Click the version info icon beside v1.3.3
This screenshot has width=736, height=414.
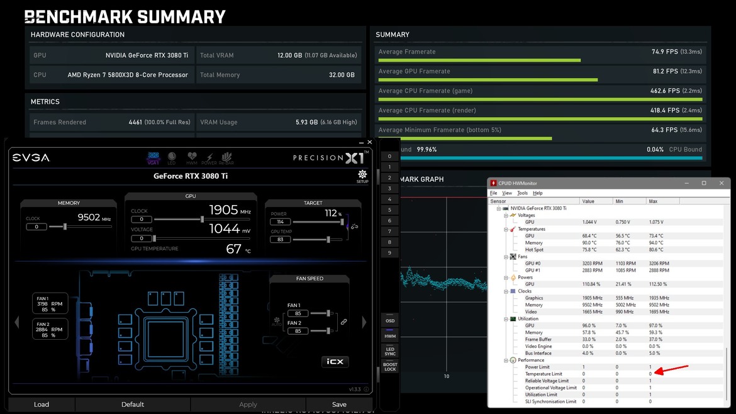point(366,389)
